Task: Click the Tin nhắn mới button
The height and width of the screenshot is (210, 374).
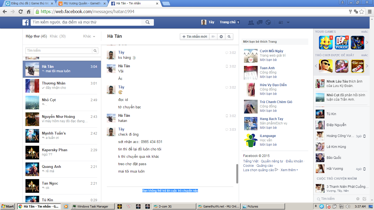Action: click(195, 36)
